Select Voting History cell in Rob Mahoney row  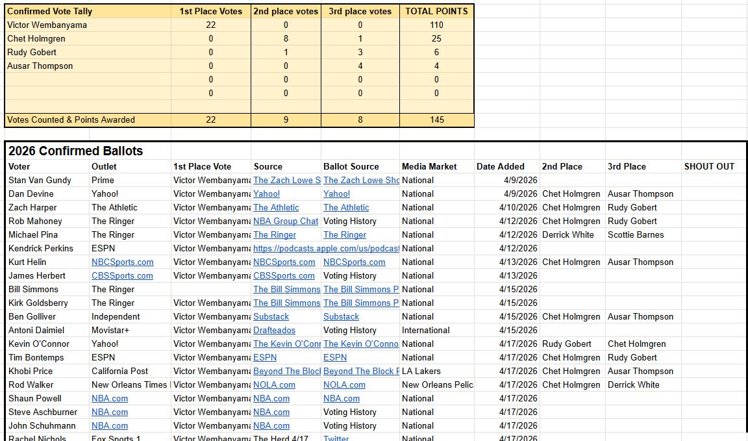tap(360, 221)
